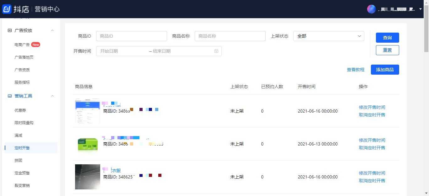Click 修改开售时间 for the first product
Screen dimensions: 429x196
pyautogui.click(x=372, y=107)
